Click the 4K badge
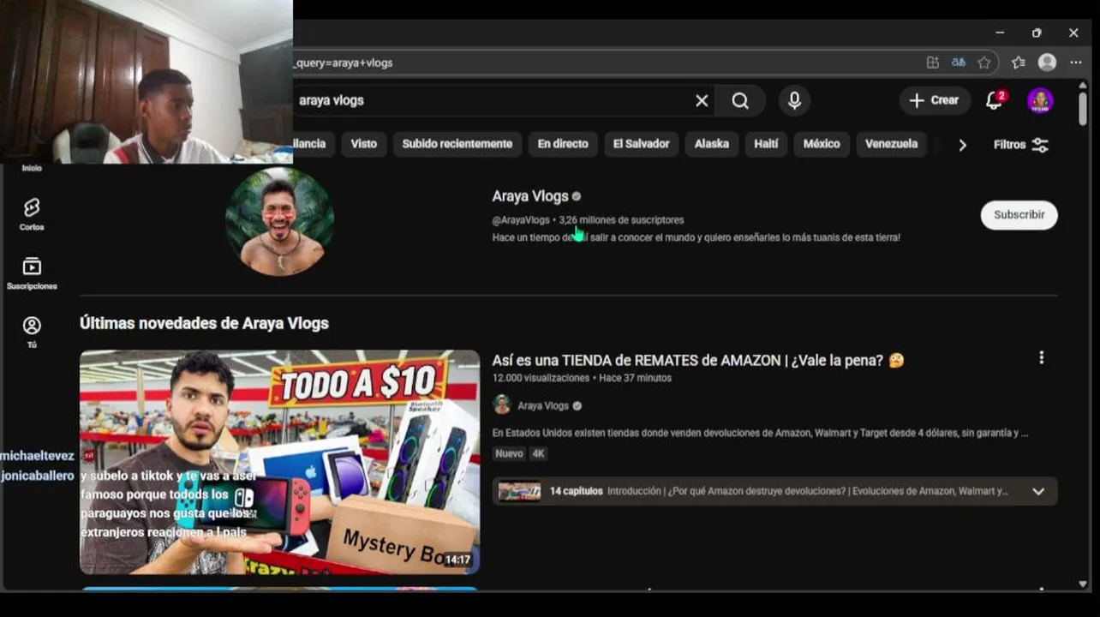 pyautogui.click(x=538, y=454)
